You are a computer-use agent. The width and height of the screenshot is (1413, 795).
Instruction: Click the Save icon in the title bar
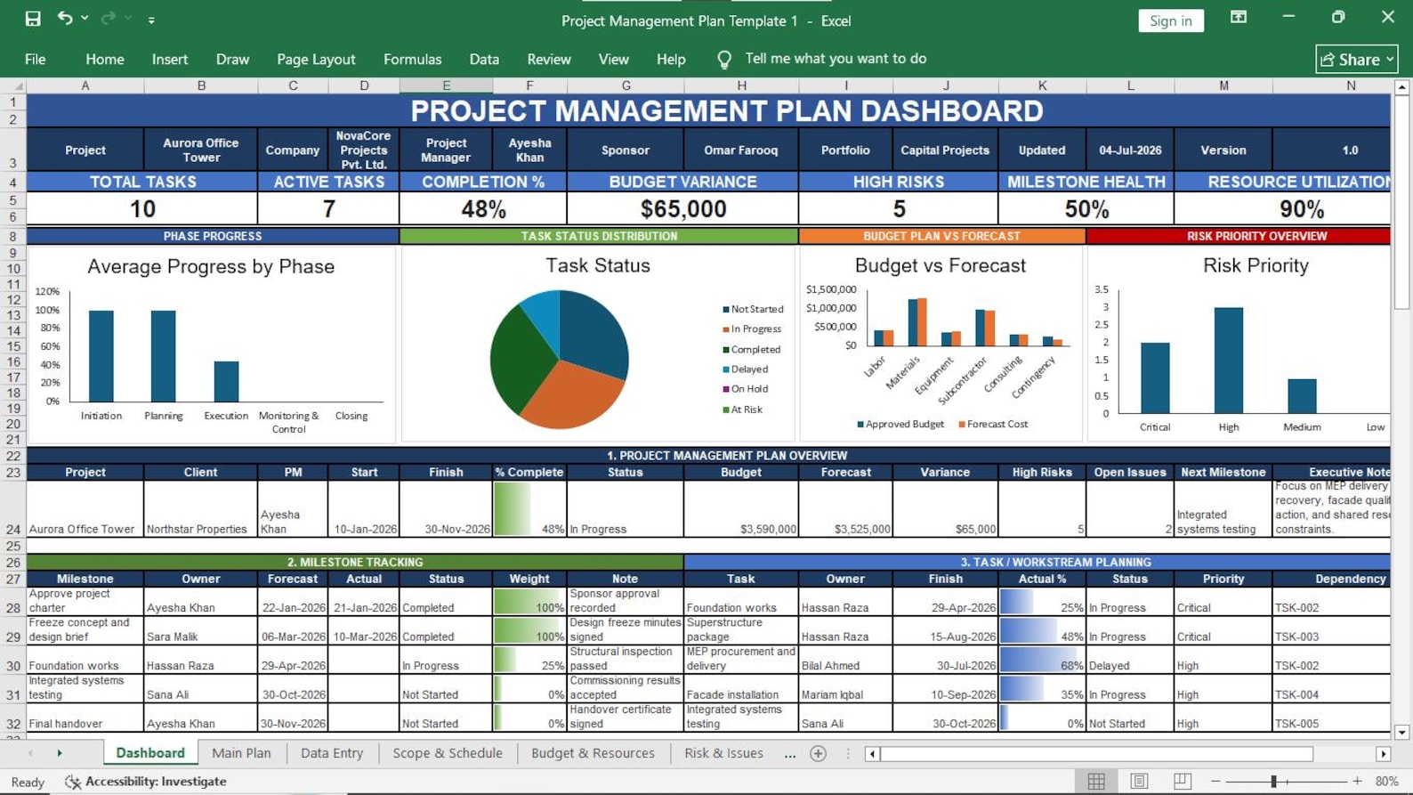coord(33,19)
